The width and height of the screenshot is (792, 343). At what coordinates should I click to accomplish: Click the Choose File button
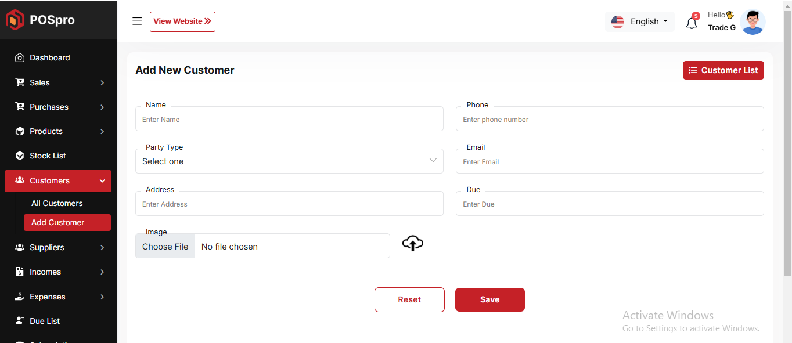tap(165, 247)
